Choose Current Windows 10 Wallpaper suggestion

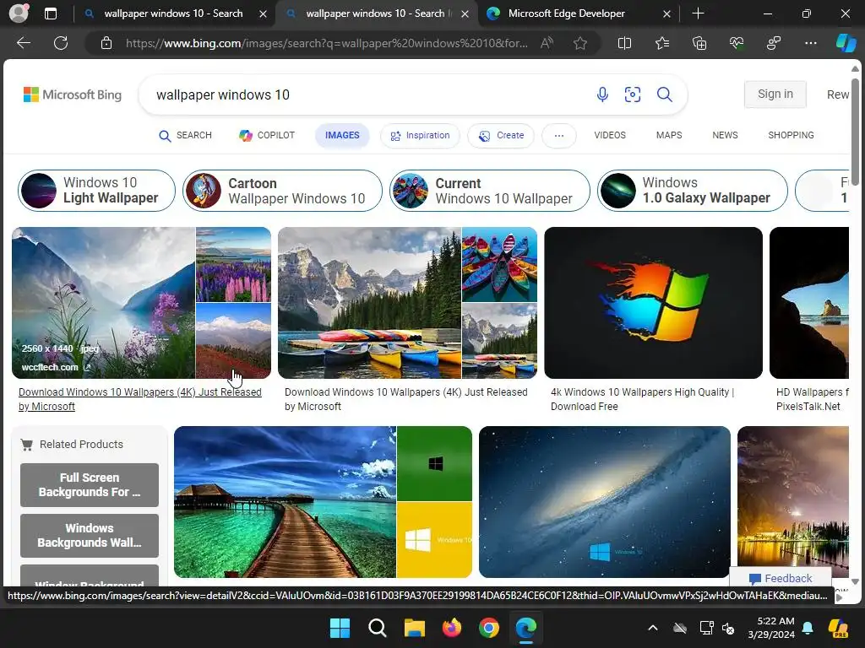489,191
